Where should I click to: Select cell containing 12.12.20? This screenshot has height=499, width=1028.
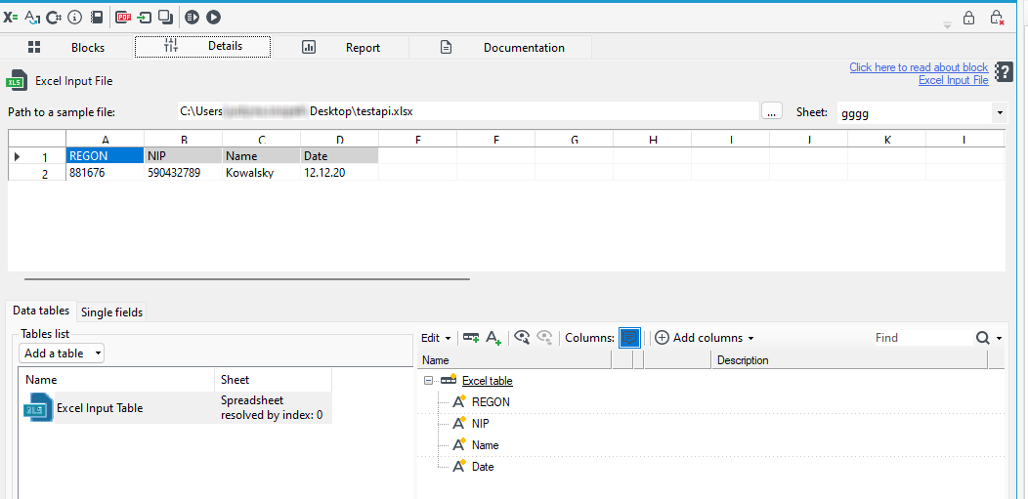(x=339, y=172)
